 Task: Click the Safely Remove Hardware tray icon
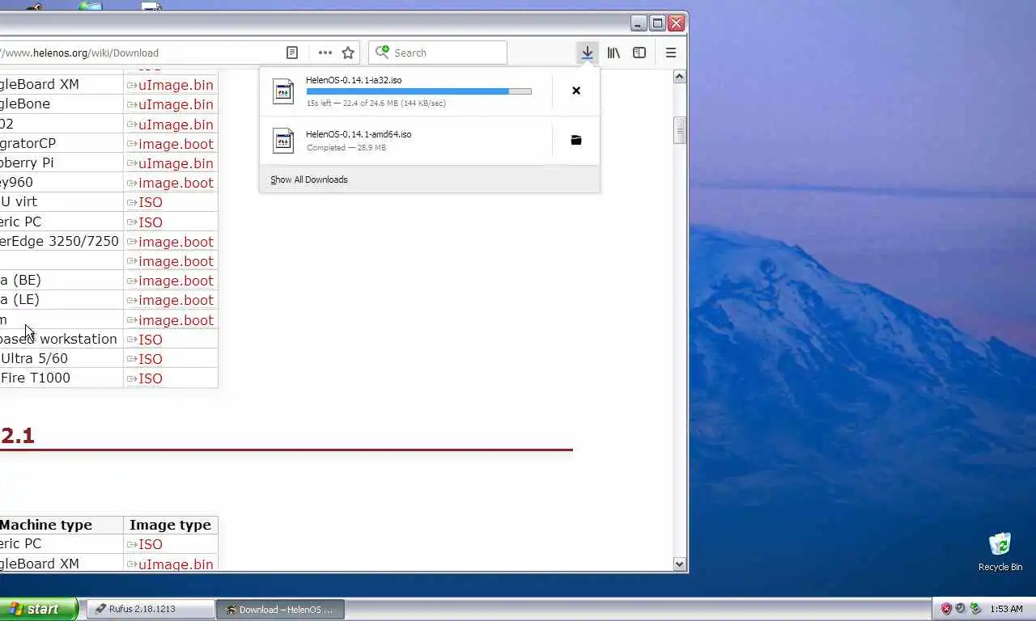[x=975, y=609]
